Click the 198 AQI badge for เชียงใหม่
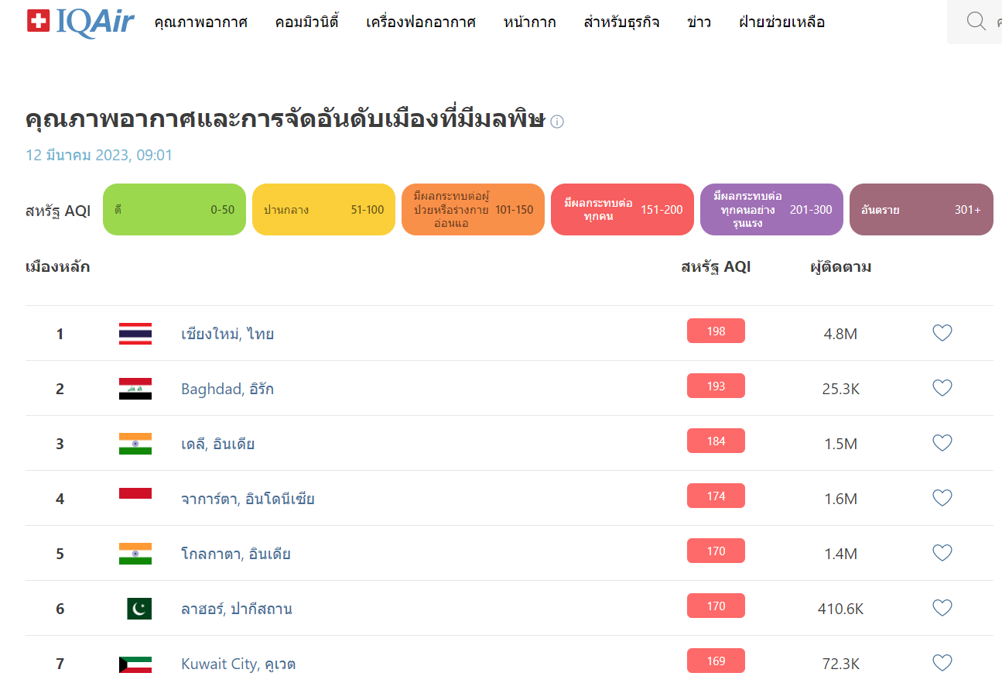1002x690 pixels. coord(716,331)
